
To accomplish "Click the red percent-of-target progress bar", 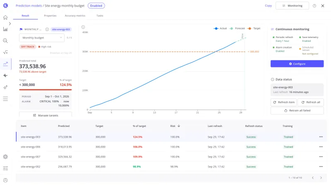I will pyautogui.click(x=46, y=90).
